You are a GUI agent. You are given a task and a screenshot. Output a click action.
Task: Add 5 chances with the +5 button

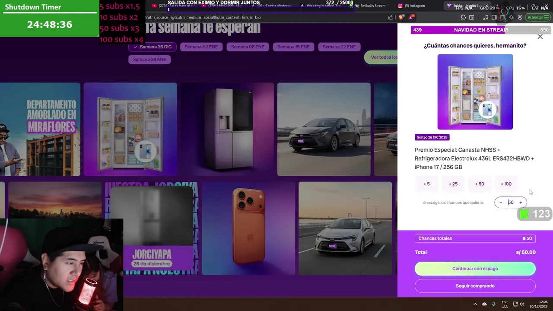pos(426,184)
